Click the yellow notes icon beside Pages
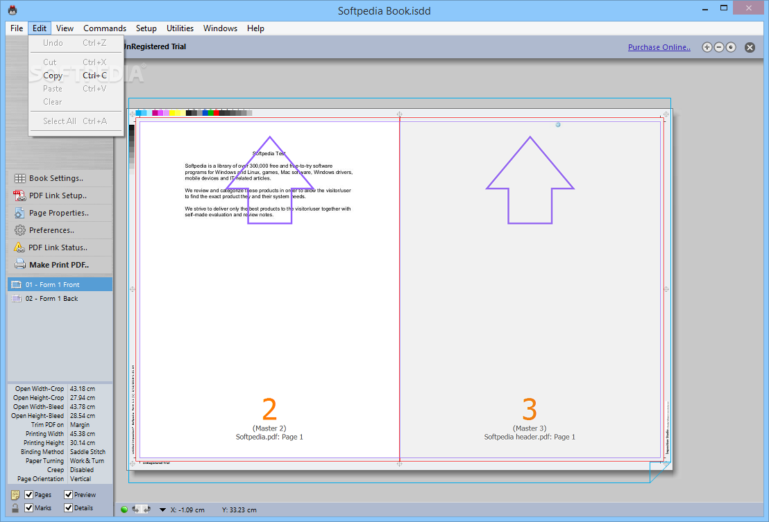The image size is (769, 522). (15, 494)
